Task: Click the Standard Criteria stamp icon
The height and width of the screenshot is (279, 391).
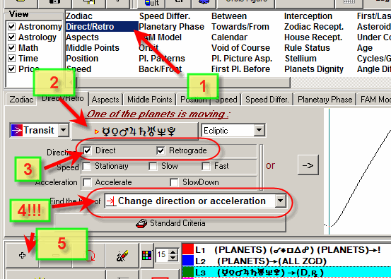Action: 142,223
